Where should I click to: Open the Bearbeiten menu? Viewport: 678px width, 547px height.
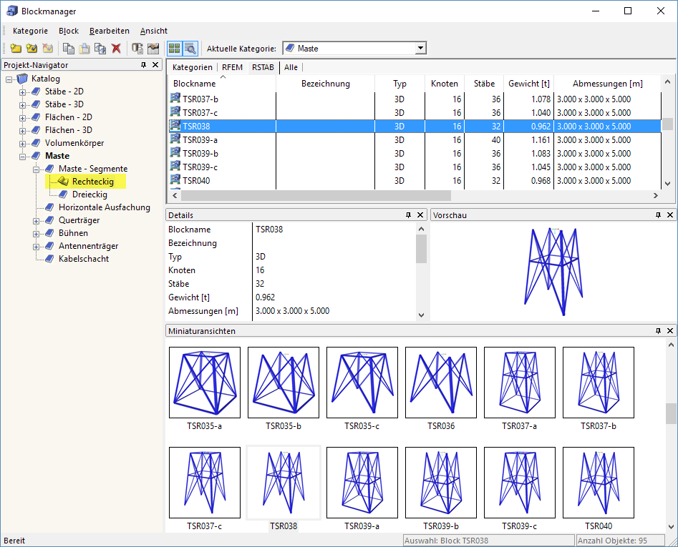pos(109,31)
